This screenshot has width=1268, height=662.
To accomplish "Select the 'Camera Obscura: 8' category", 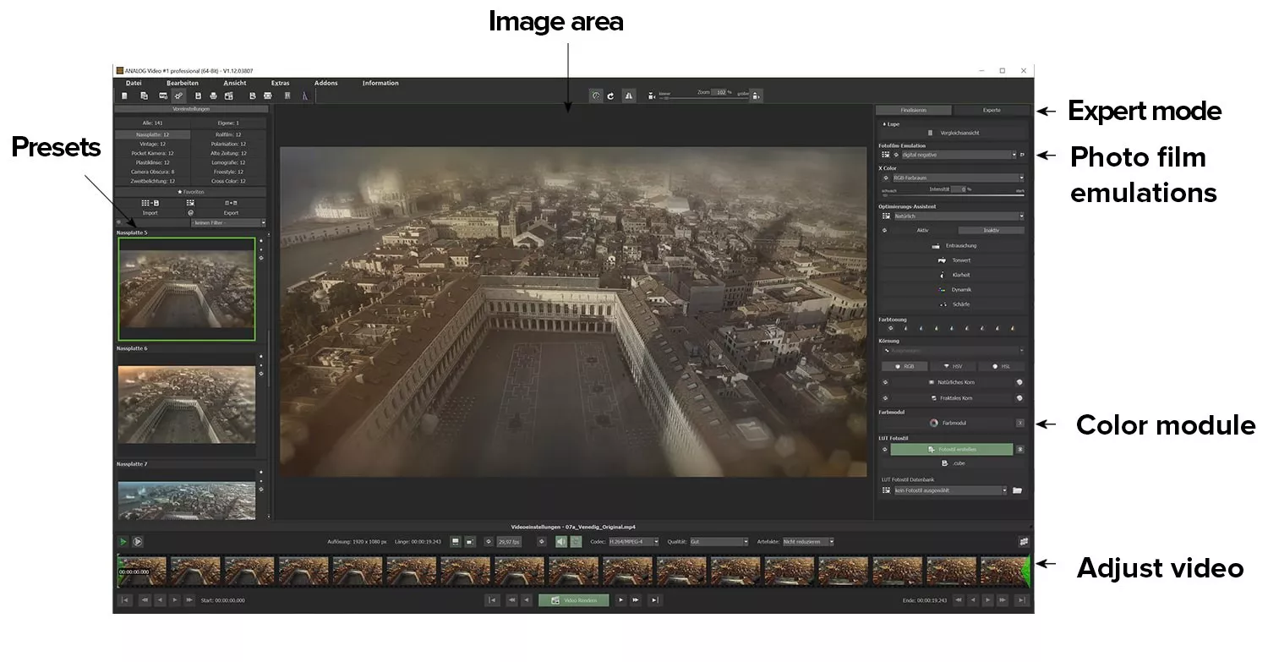I will (153, 172).
